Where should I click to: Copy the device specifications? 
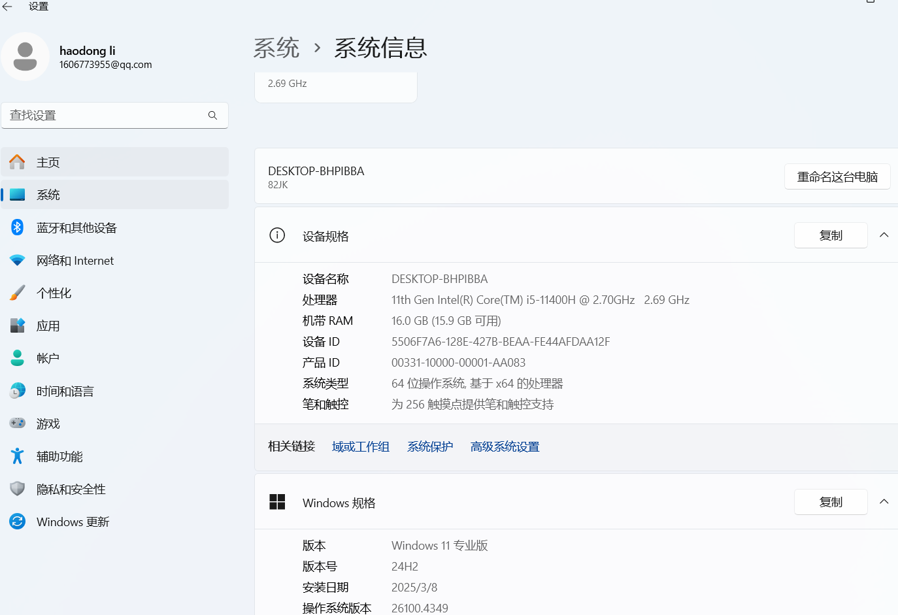[831, 235]
